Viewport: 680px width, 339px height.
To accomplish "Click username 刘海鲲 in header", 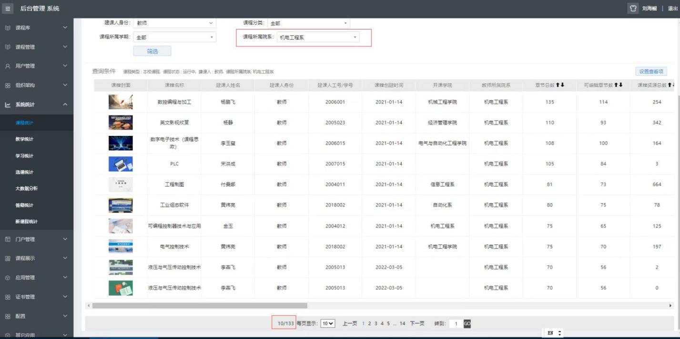I will tap(650, 9).
